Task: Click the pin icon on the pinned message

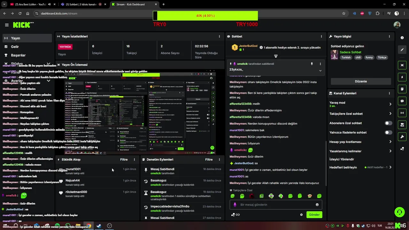Action: pos(312,64)
